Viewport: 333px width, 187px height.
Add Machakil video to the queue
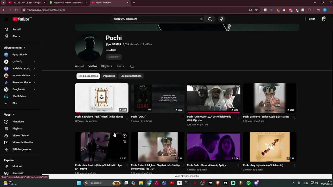click(125, 141)
